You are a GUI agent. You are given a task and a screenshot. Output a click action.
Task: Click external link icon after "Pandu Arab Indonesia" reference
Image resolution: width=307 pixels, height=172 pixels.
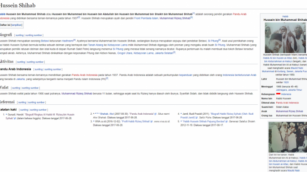155,114
